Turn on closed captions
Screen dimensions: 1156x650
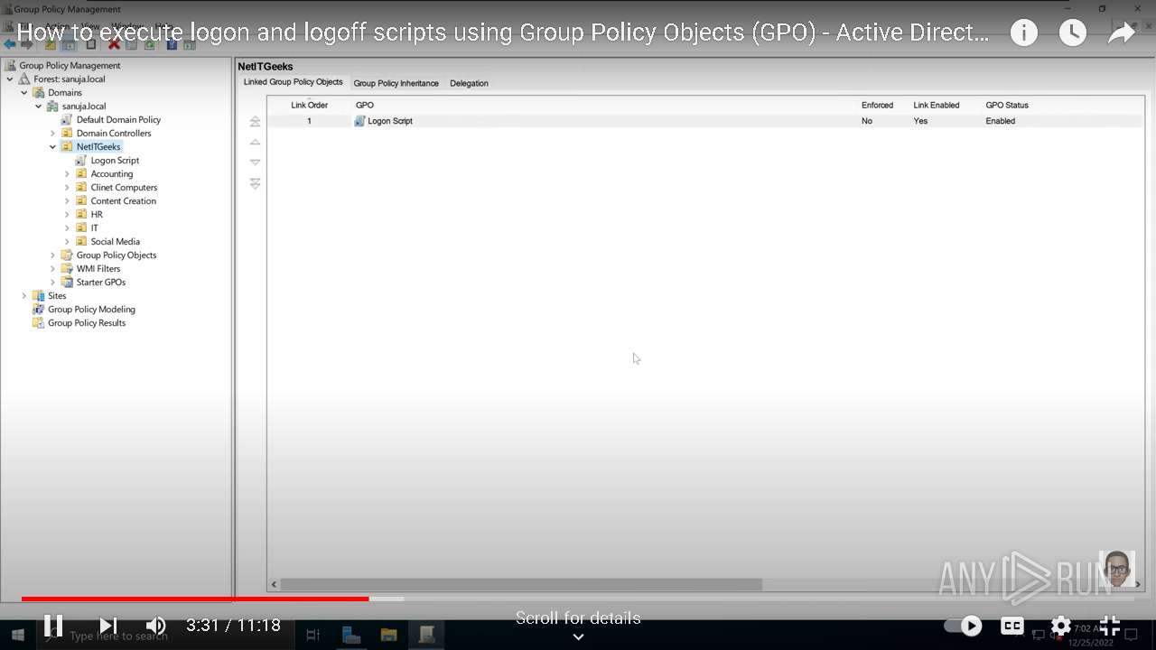pyautogui.click(x=1012, y=625)
